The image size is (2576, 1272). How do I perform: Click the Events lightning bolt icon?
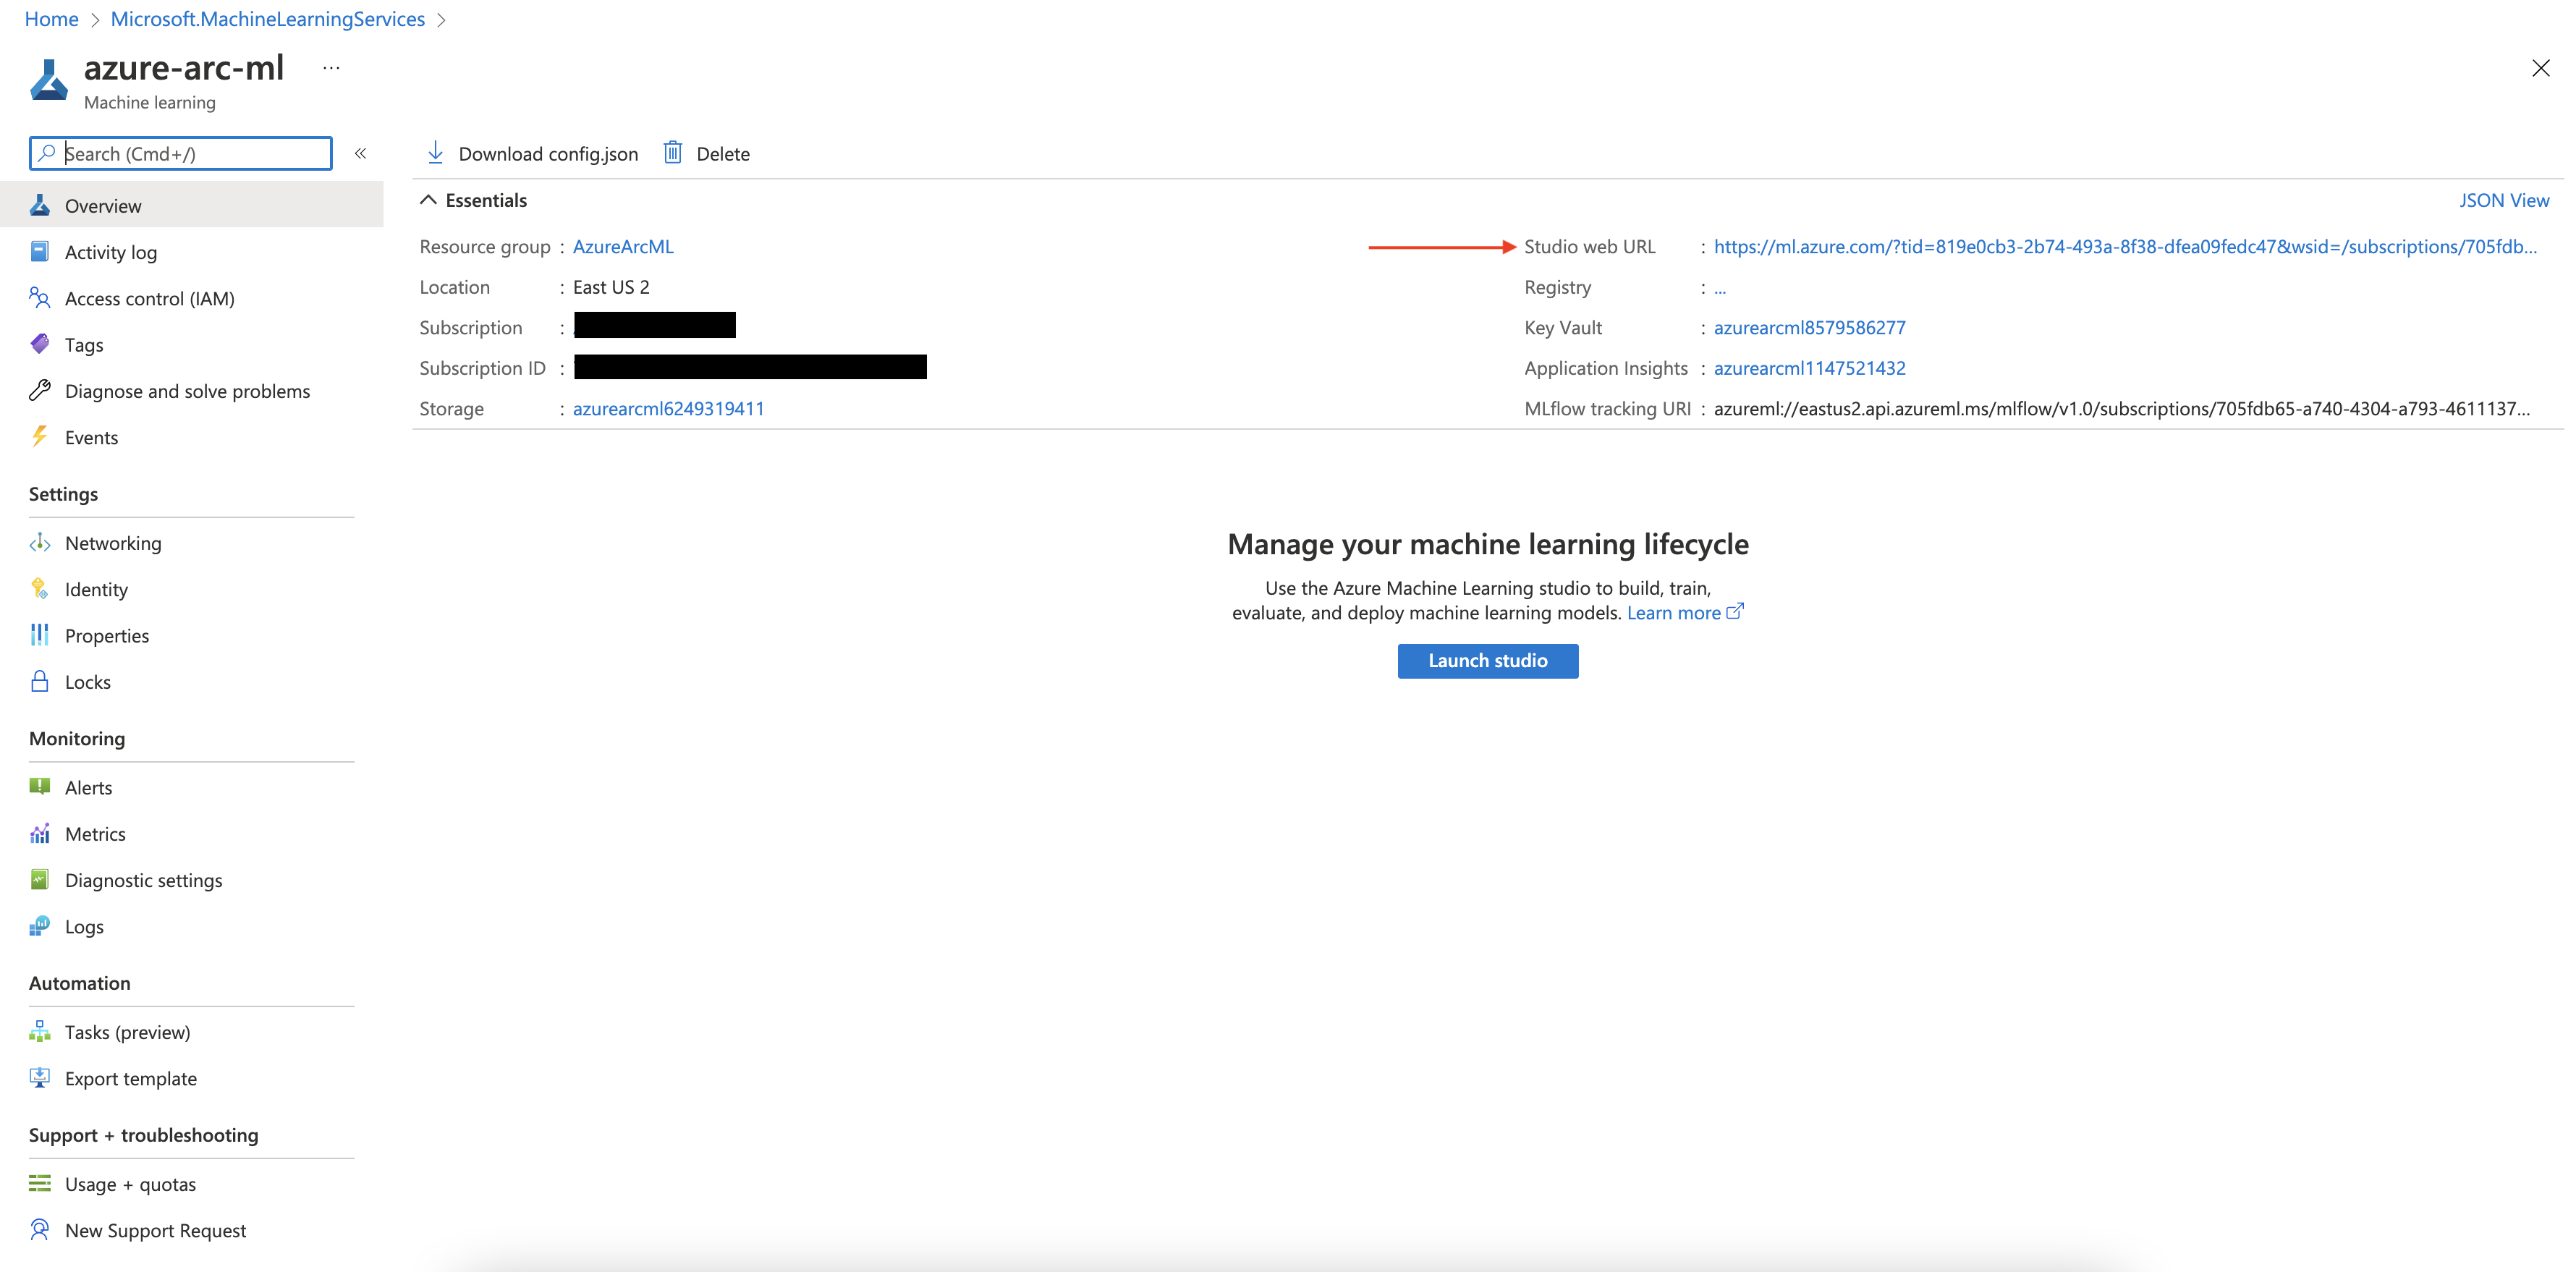[x=40, y=436]
